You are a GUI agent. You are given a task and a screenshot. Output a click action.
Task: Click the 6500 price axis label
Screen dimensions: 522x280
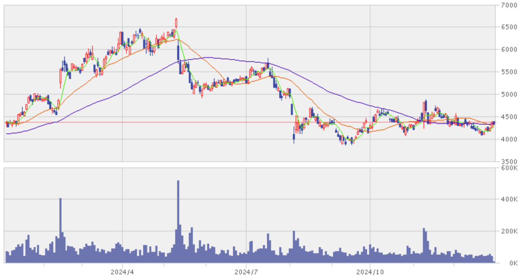click(508, 27)
